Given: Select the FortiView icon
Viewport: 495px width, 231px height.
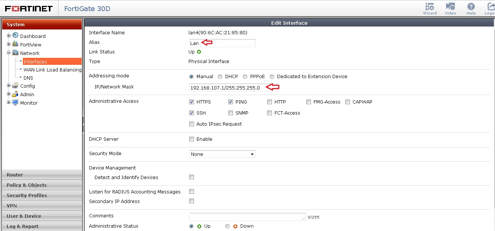Looking at the screenshot, I should (x=15, y=45).
